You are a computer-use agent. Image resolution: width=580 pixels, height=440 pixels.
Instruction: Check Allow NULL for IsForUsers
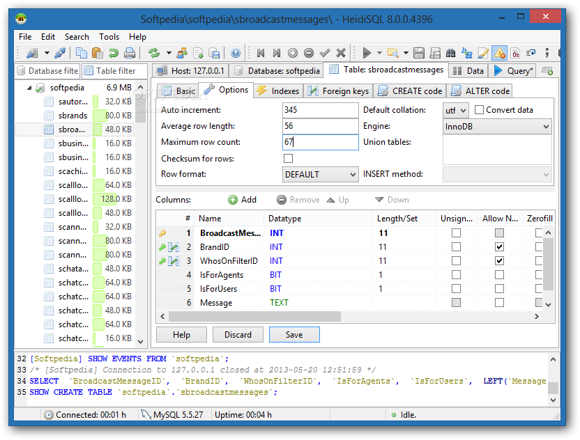click(x=499, y=288)
